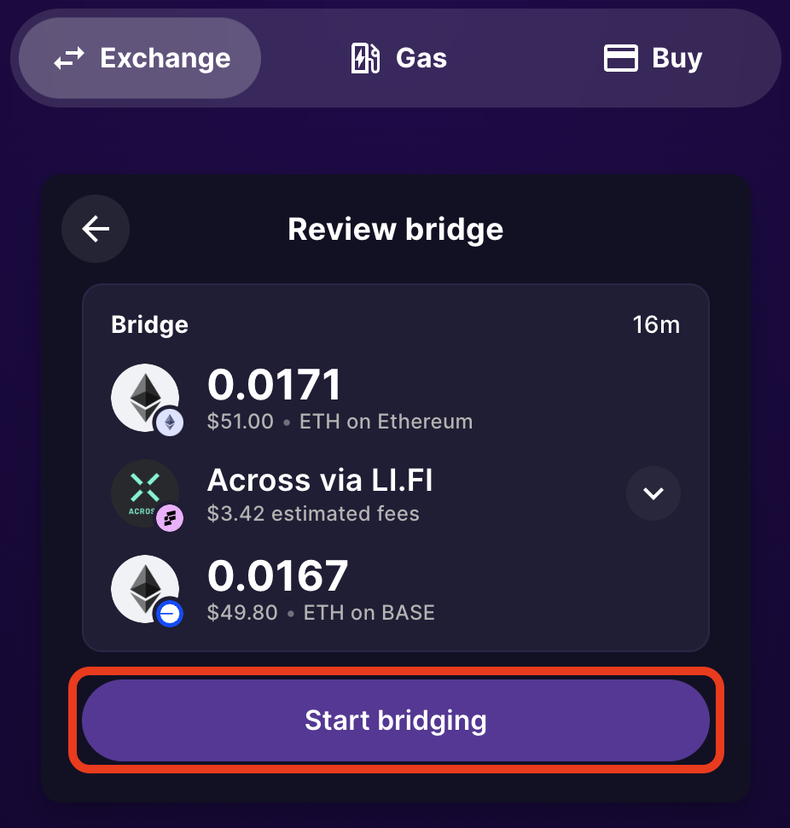Click the Review bridge heading

[395, 230]
